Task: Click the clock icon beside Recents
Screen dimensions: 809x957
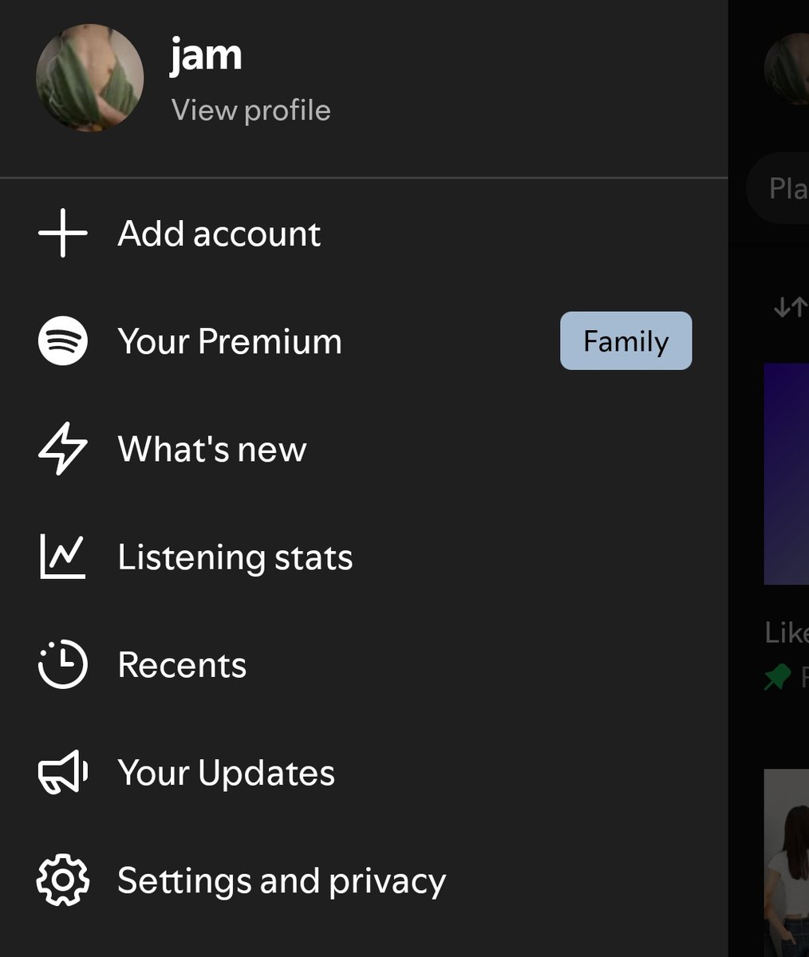Action: tap(61, 664)
